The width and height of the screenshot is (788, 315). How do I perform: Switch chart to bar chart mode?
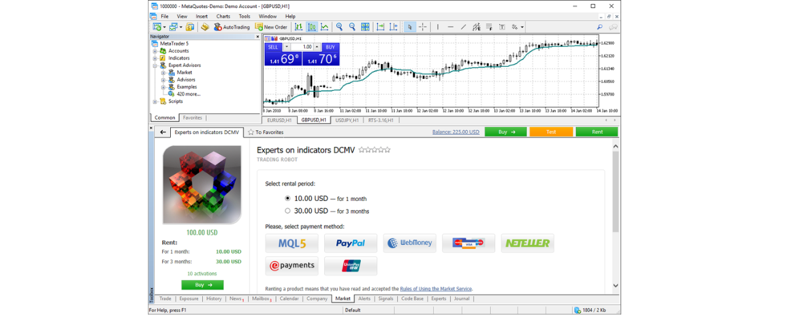coord(298,27)
